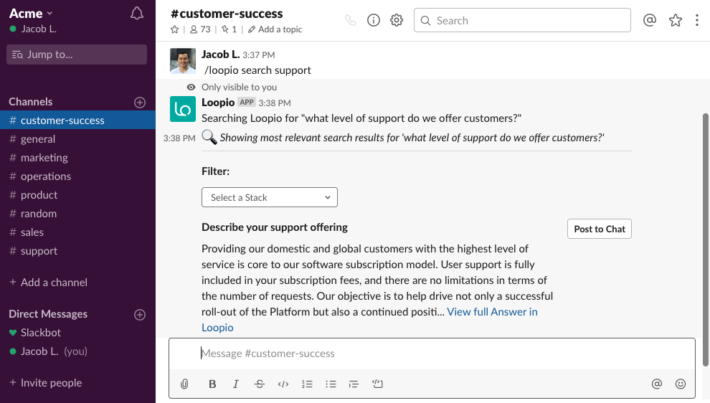View the 73 channel members
The width and height of the screenshot is (710, 403).
[x=200, y=29]
